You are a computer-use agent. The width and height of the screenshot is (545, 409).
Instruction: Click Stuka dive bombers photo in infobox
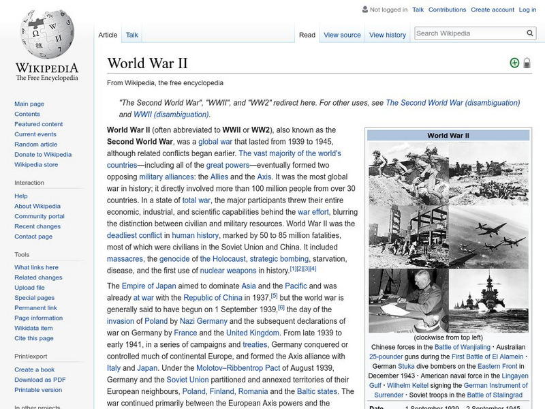pos(488,237)
